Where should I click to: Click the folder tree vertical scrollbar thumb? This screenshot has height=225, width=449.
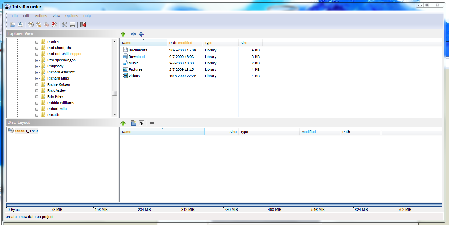(115, 93)
